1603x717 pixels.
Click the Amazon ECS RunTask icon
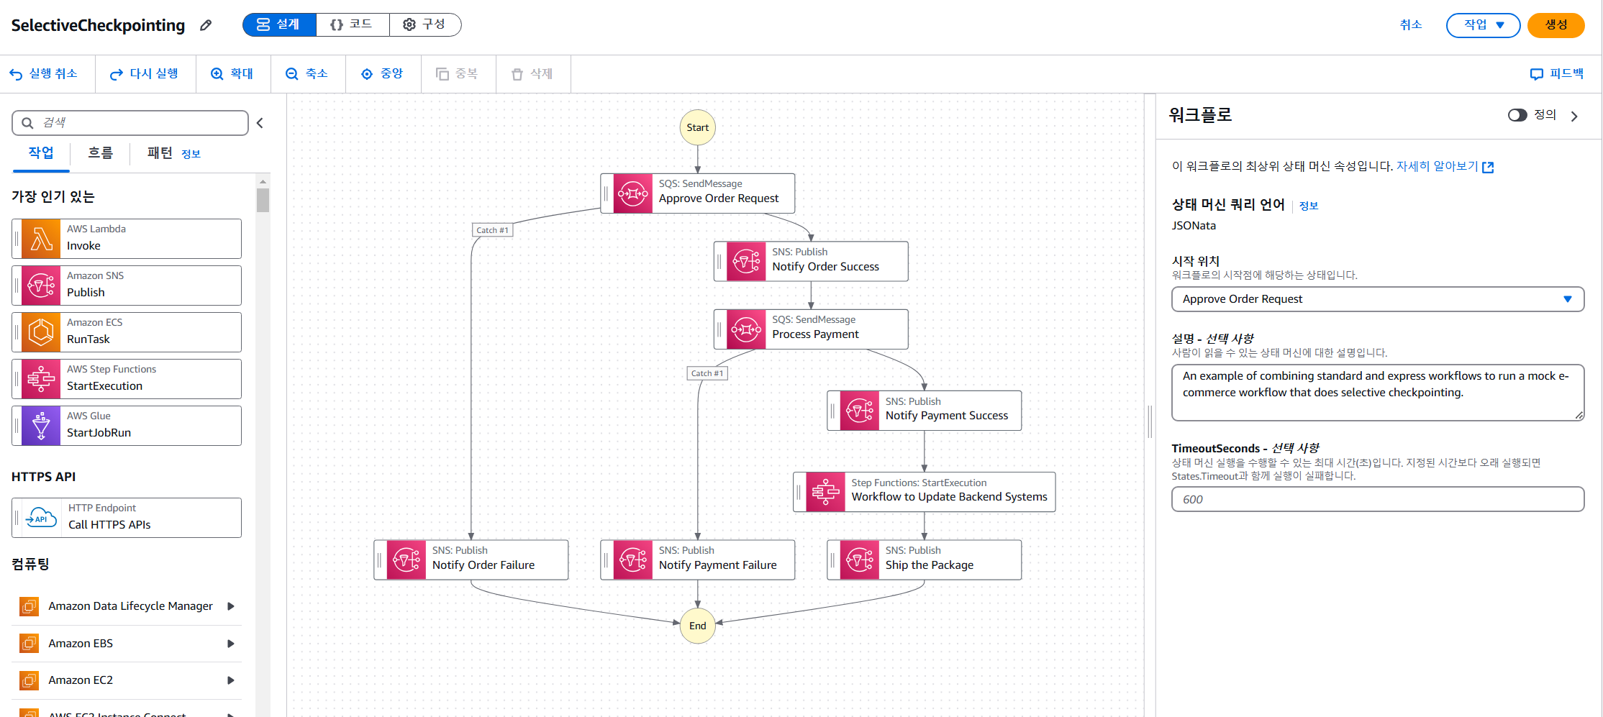(x=41, y=332)
